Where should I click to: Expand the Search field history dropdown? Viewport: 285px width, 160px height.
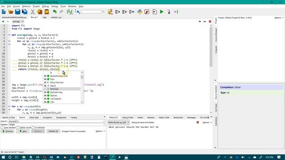[104, 121]
